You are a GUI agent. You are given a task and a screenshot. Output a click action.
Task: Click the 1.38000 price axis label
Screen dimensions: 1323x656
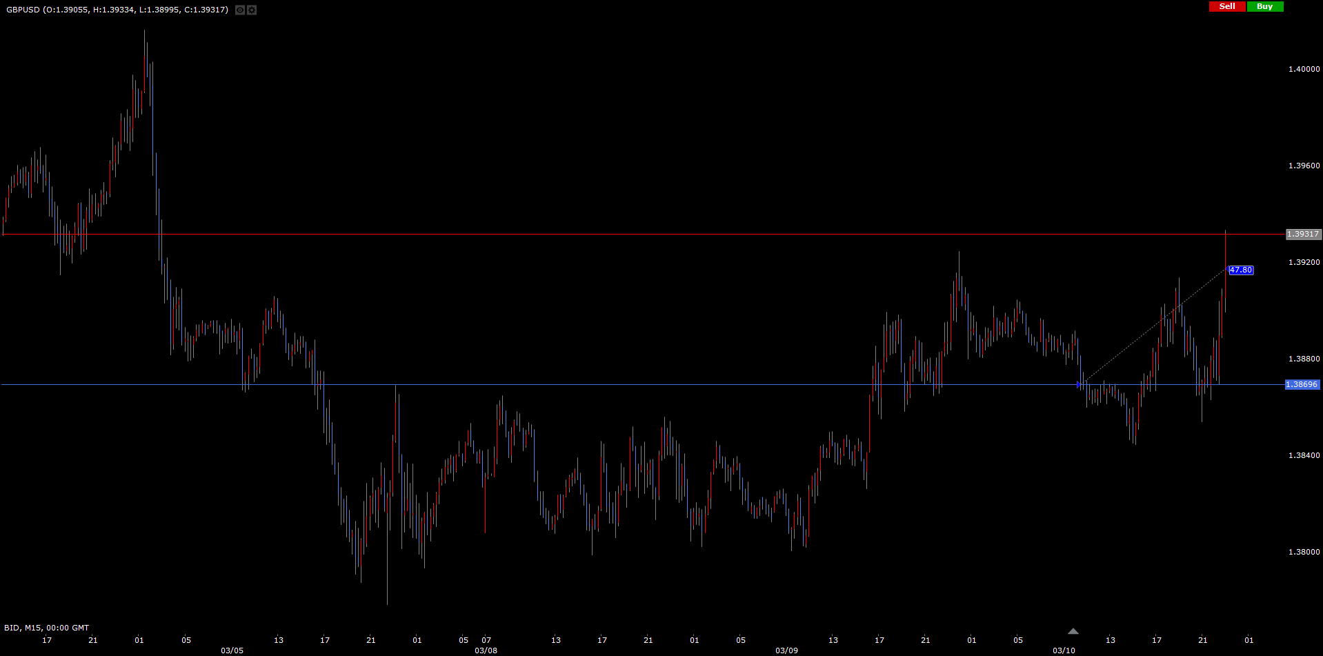pos(1304,552)
